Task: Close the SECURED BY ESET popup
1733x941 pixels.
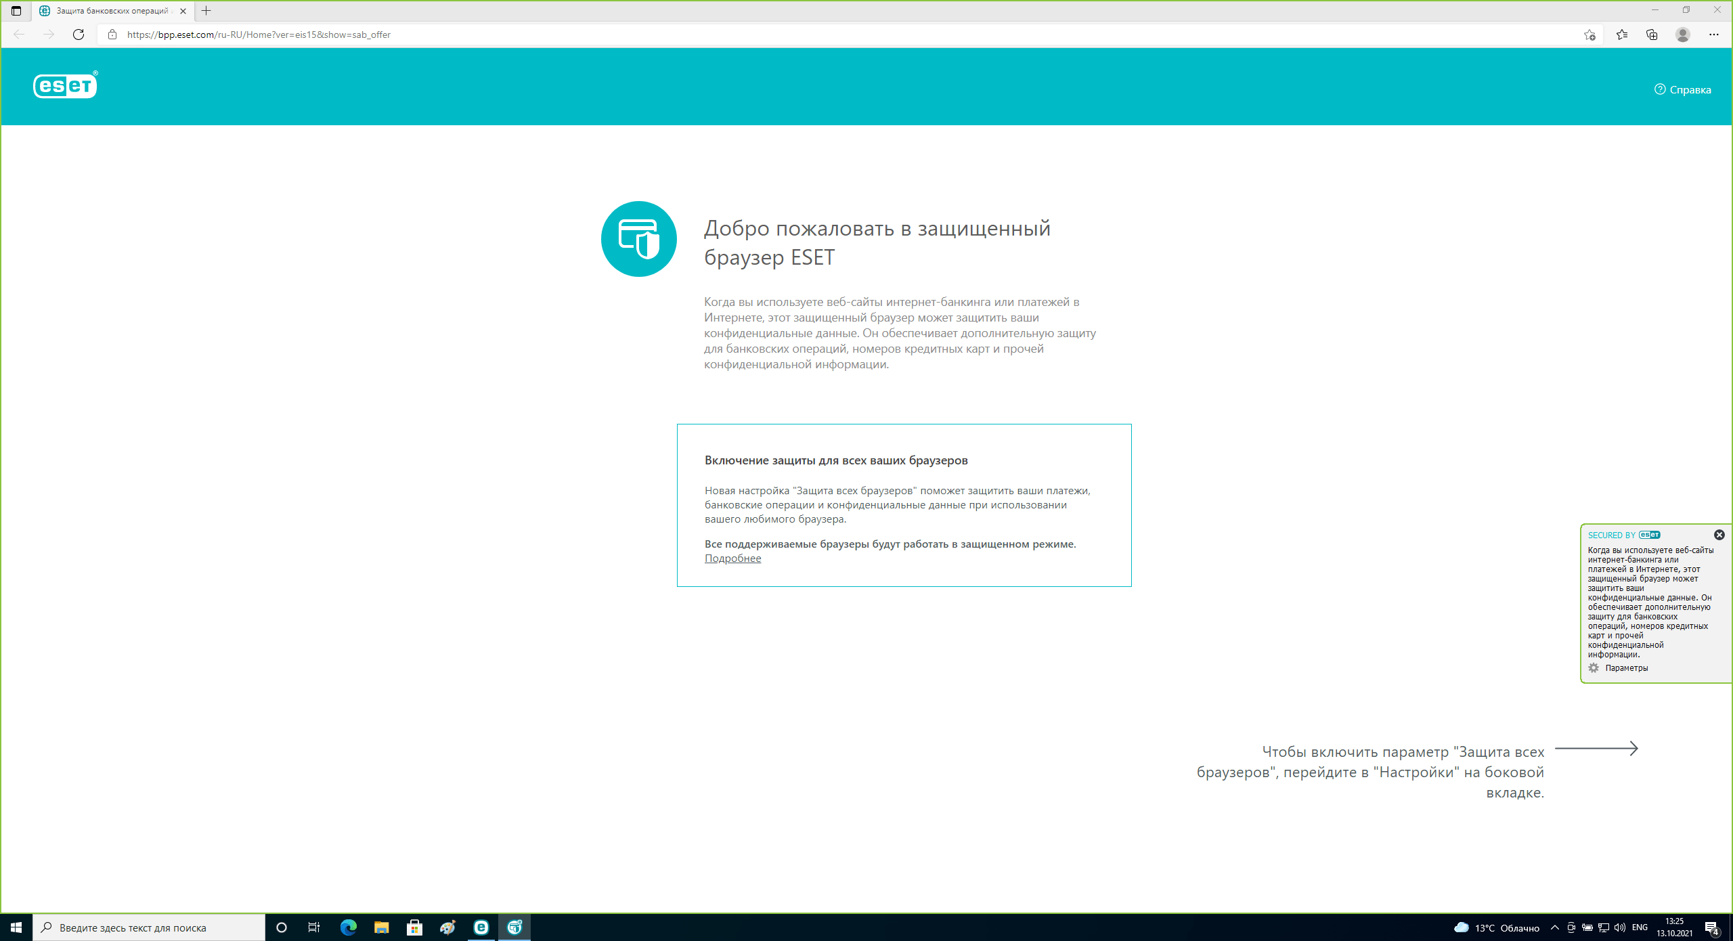Action: (1719, 535)
